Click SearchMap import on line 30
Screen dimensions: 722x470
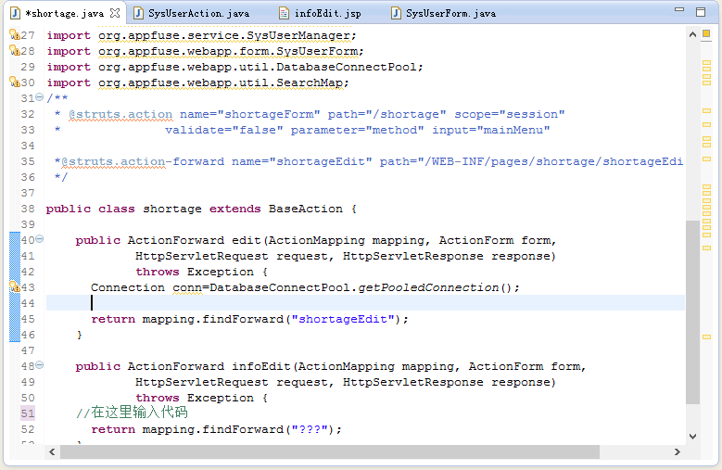[x=310, y=83]
